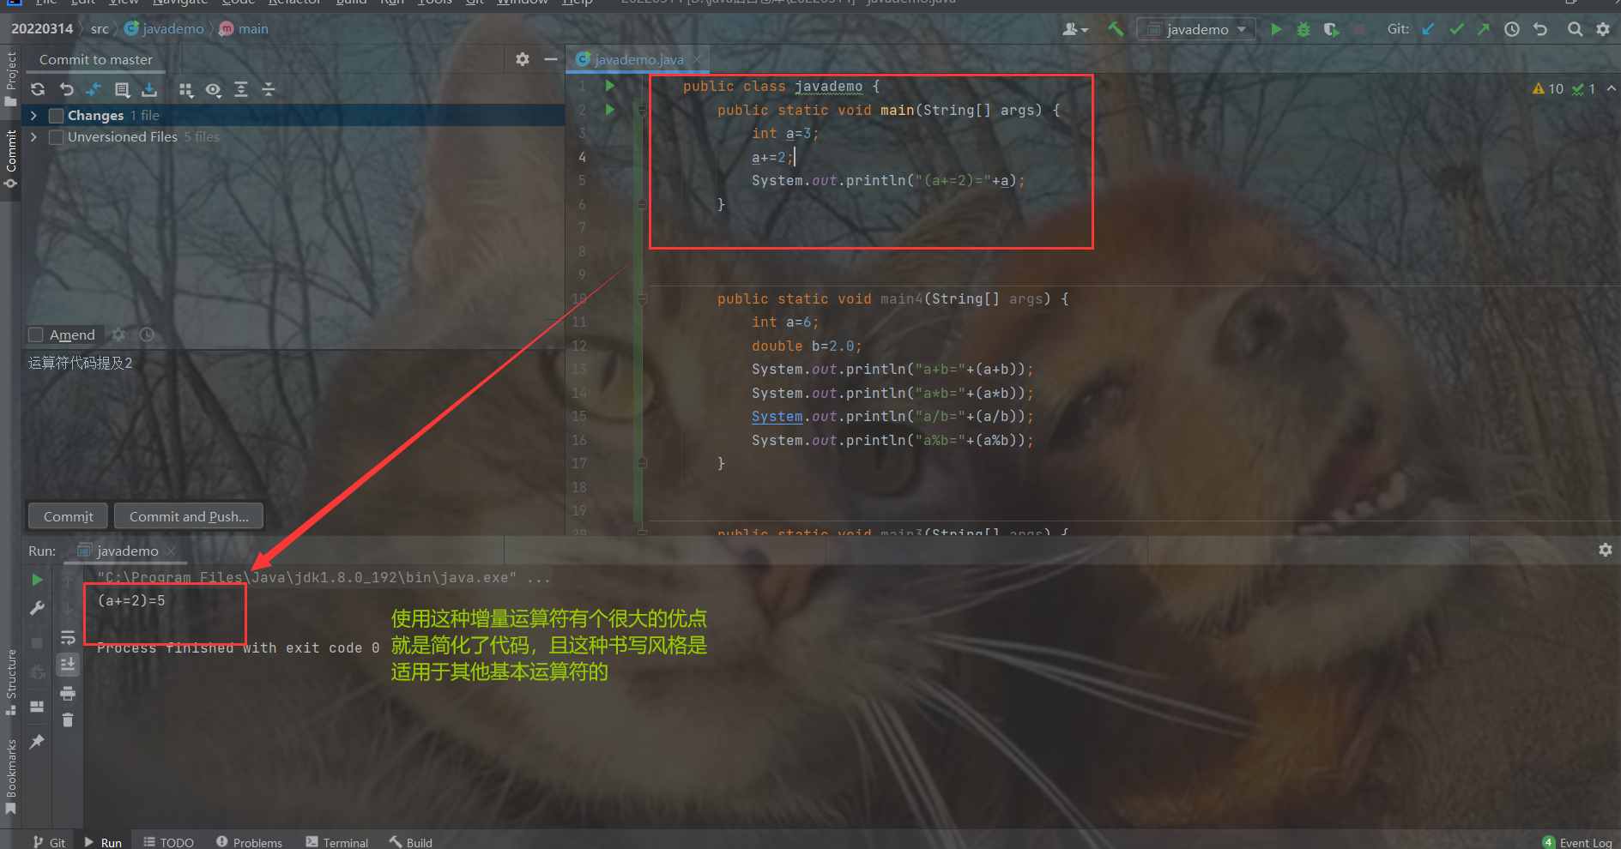The image size is (1621, 849).
Task: Click the Git Rollback icon in the top toolbar
Action: tap(1540, 29)
